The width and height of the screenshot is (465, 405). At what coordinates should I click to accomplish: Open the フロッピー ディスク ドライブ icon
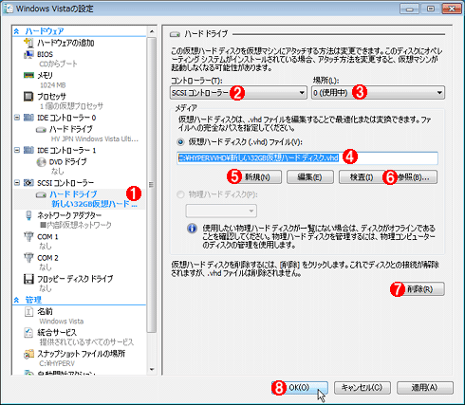pyautogui.click(x=28, y=279)
